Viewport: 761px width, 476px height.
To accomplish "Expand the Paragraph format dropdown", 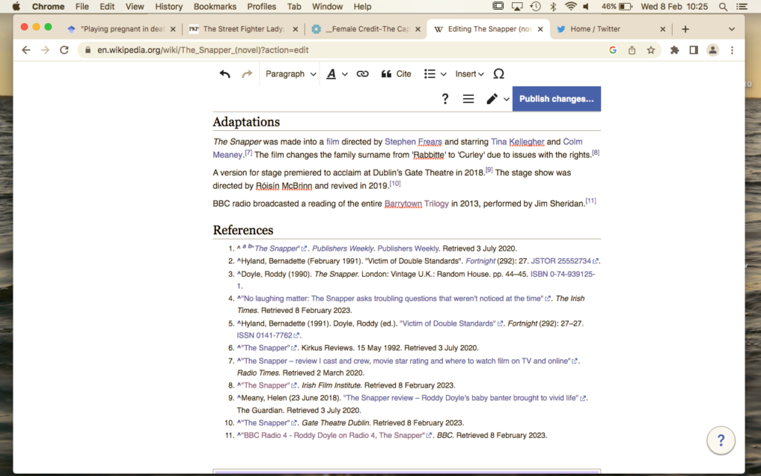I will pyautogui.click(x=291, y=74).
